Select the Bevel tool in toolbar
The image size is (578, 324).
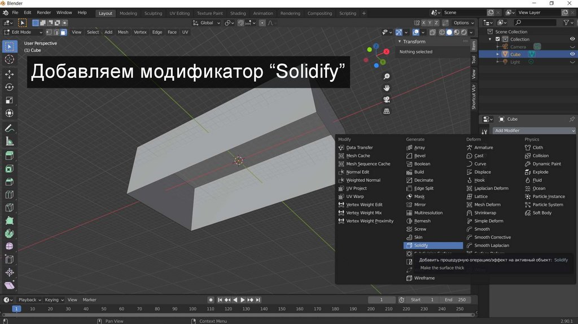[x=10, y=182]
